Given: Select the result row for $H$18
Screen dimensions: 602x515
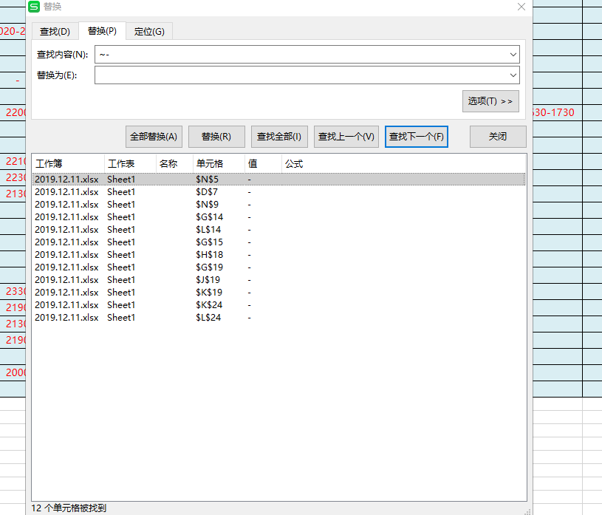Looking at the screenshot, I should coord(279,255).
